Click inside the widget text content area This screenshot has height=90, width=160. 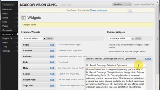tap(116, 79)
